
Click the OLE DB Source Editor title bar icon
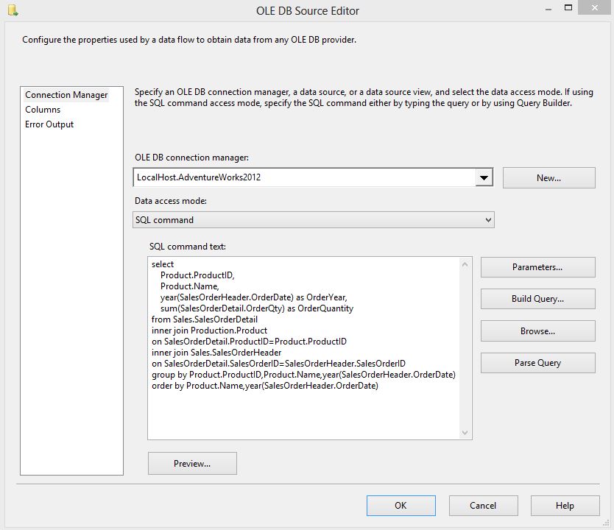[x=12, y=11]
